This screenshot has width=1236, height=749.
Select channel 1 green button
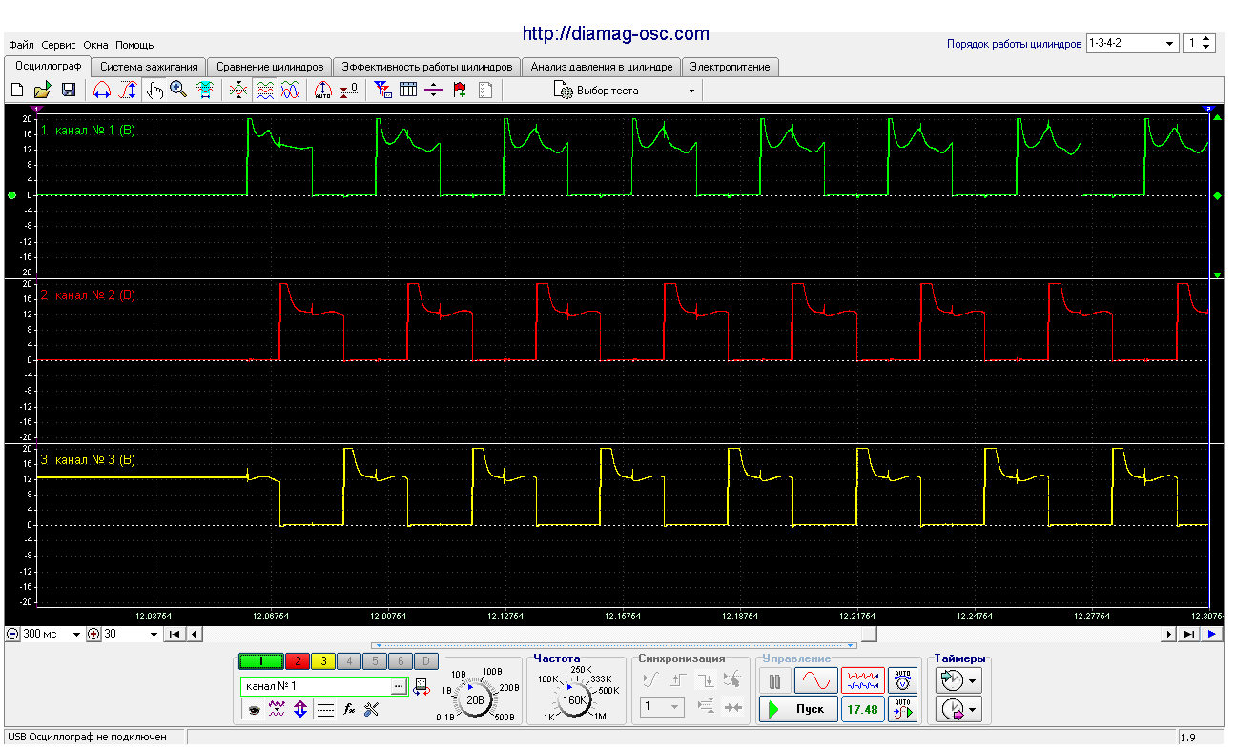click(259, 661)
